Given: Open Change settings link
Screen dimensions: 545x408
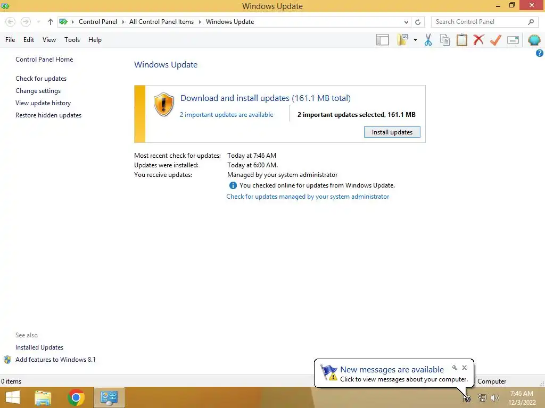Looking at the screenshot, I should [38, 91].
